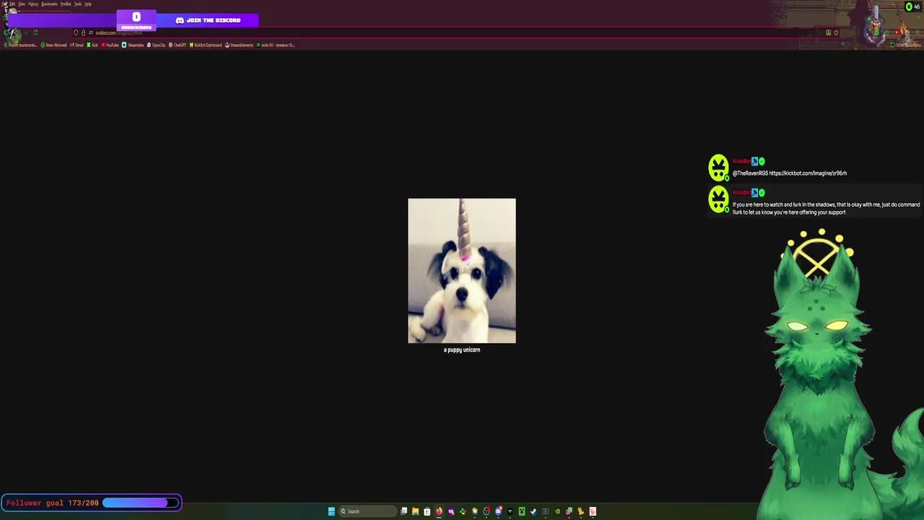
Task: Open the Streamlabs bookmark
Action: click(133, 45)
